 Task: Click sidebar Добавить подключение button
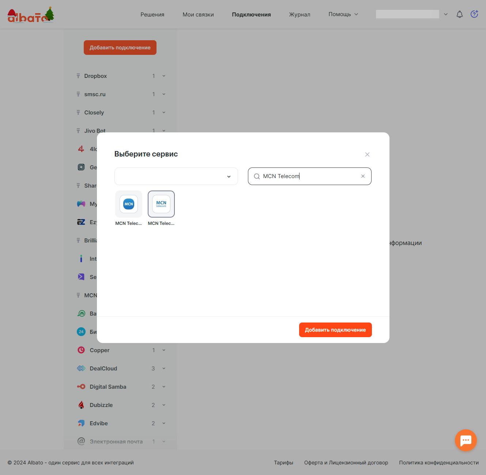(x=120, y=48)
